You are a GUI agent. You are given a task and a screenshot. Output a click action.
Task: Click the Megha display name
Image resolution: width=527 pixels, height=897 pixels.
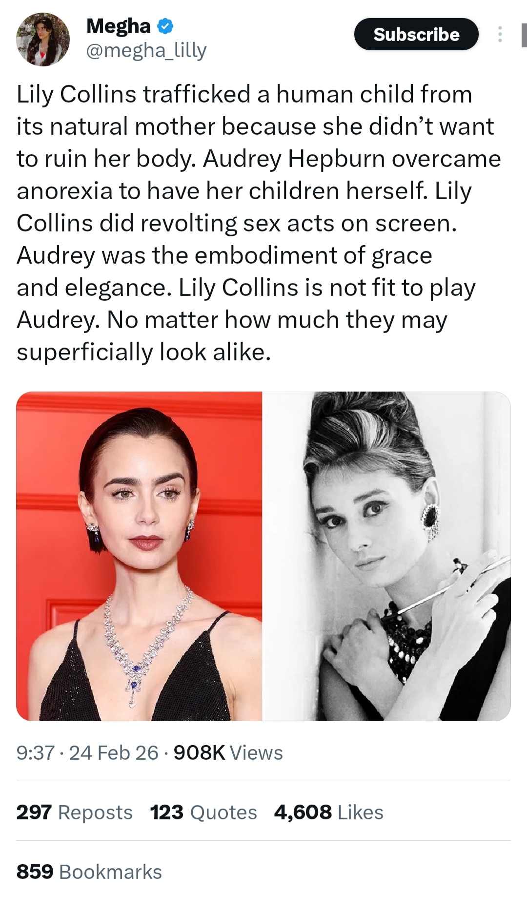coord(119,26)
